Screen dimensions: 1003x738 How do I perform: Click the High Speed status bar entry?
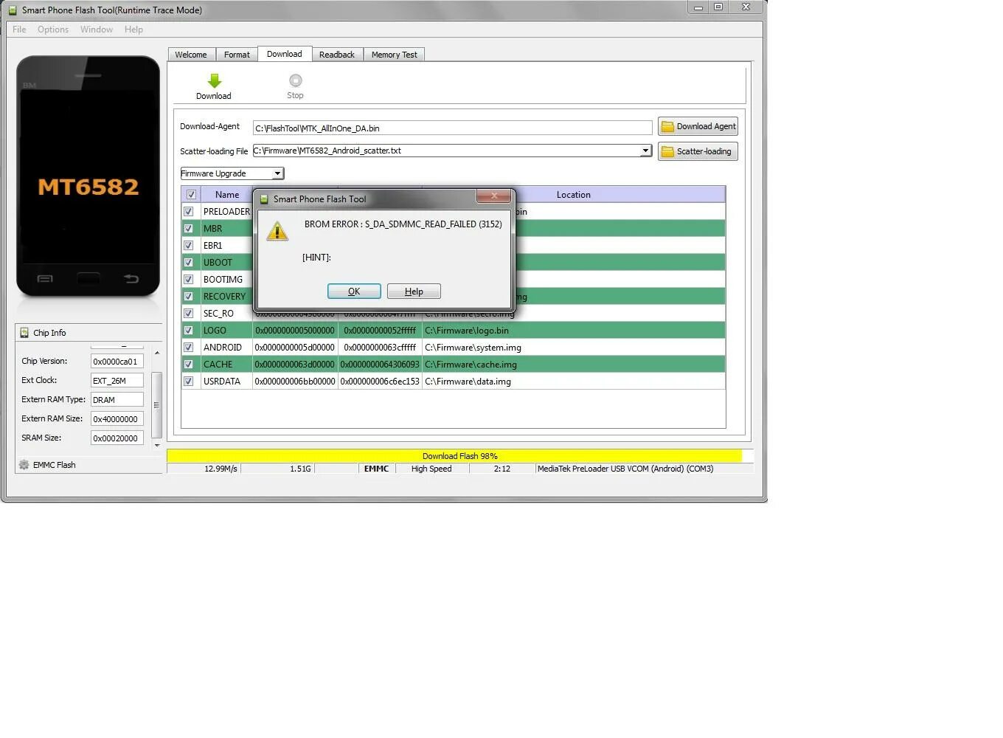click(431, 469)
